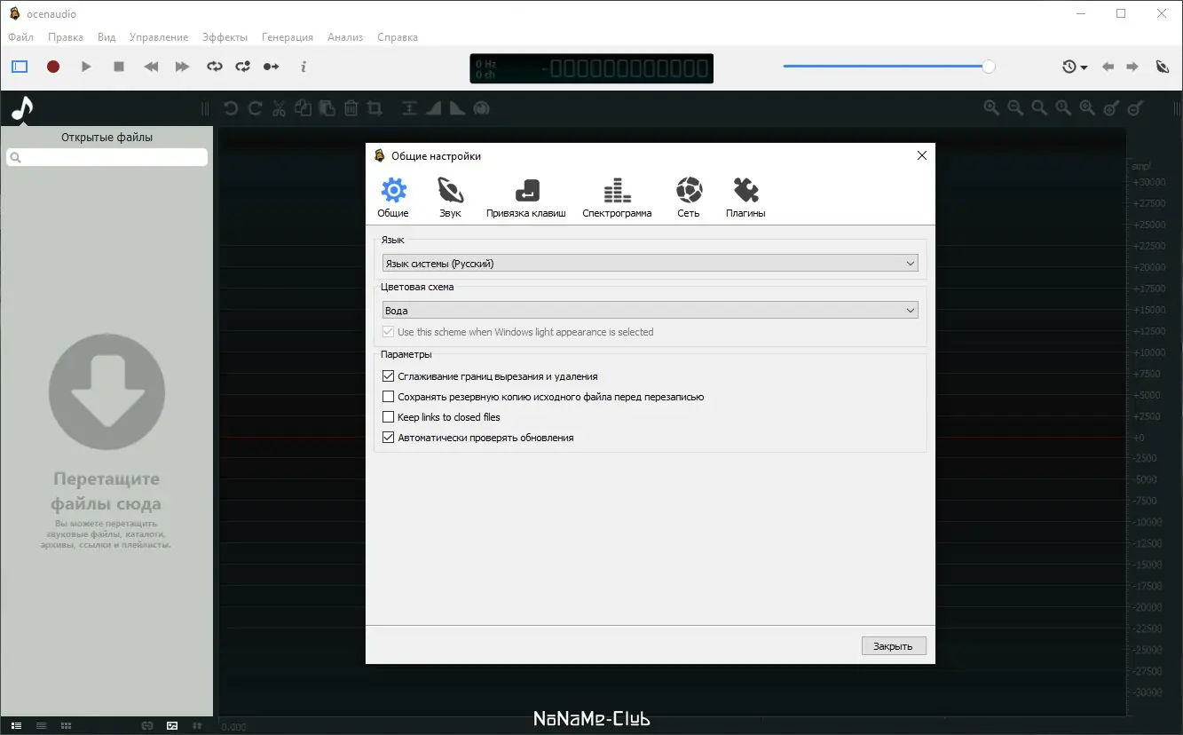Viewport: 1183px width, 735px height.
Task: Open the Язык language dropdown
Action: pyautogui.click(x=650, y=263)
